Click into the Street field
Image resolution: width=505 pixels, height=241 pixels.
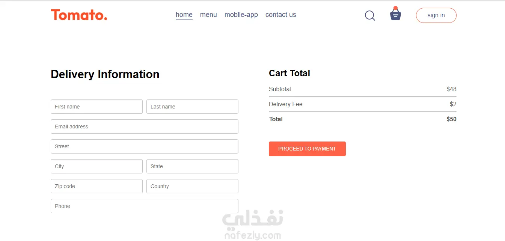click(x=145, y=146)
